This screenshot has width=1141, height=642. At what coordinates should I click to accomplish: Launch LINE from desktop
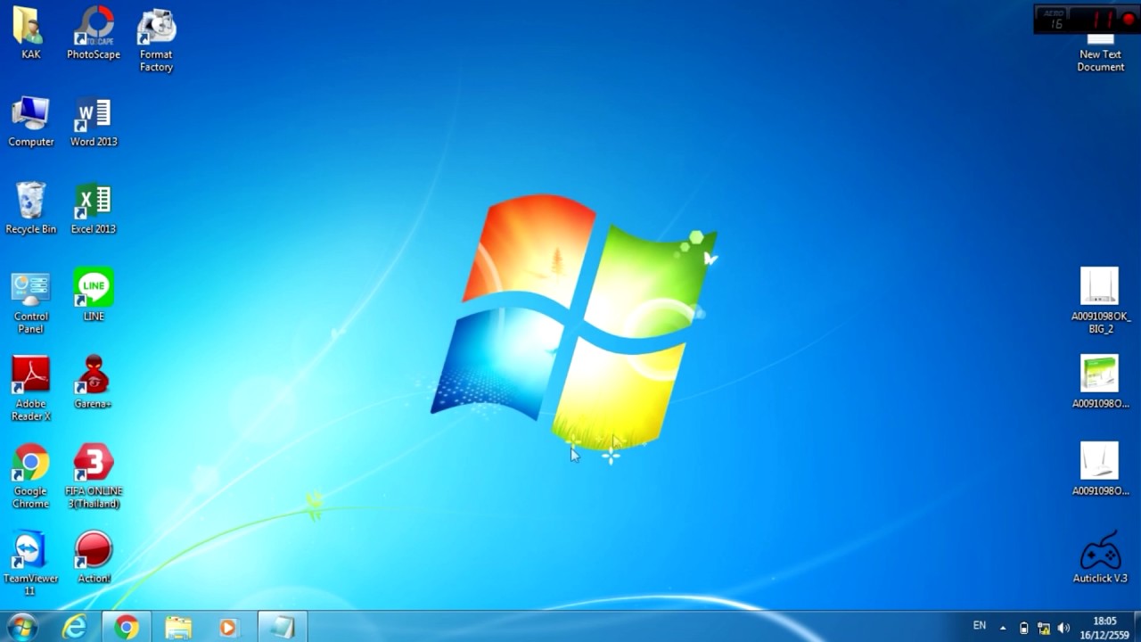94,294
